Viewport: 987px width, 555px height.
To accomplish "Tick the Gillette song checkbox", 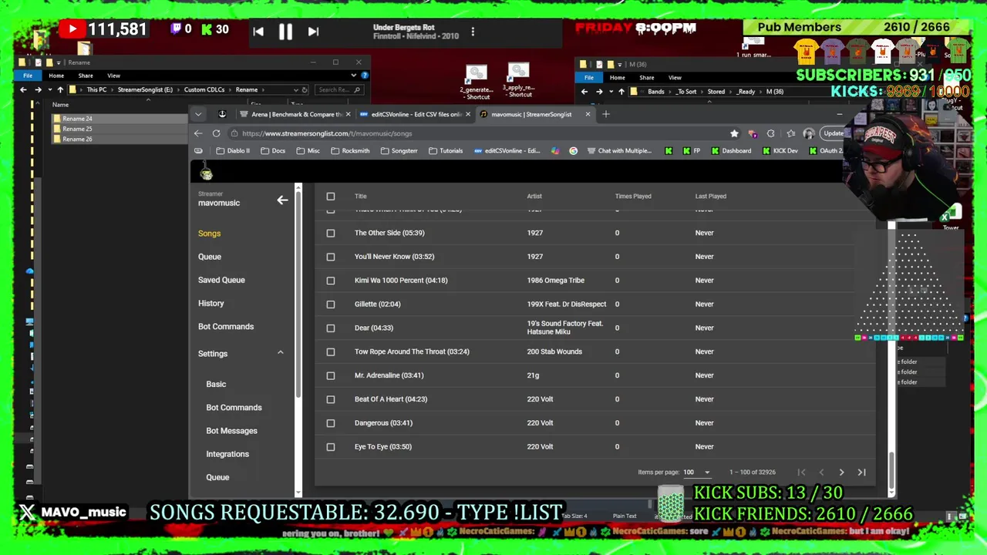I will (x=331, y=304).
